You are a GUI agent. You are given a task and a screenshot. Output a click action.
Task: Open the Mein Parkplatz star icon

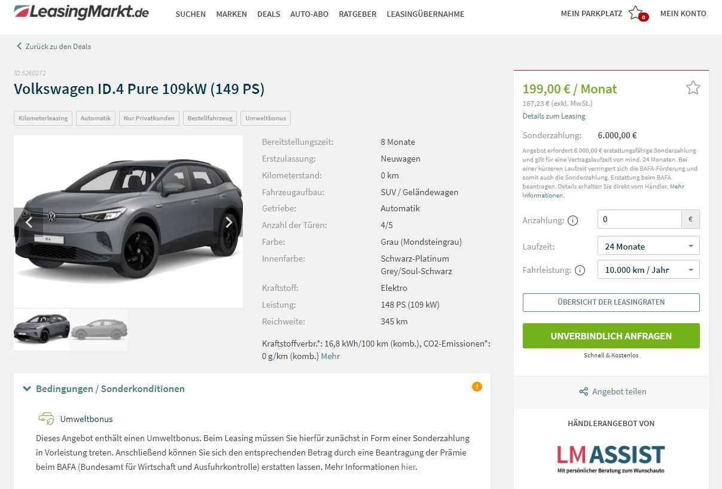pos(636,13)
